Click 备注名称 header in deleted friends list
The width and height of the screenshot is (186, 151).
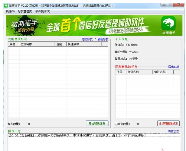(x=163, y=72)
